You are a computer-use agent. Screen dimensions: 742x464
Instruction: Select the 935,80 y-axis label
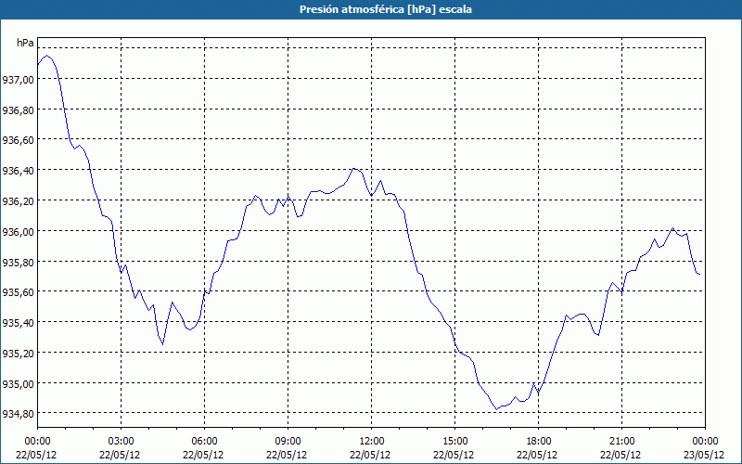point(19,262)
